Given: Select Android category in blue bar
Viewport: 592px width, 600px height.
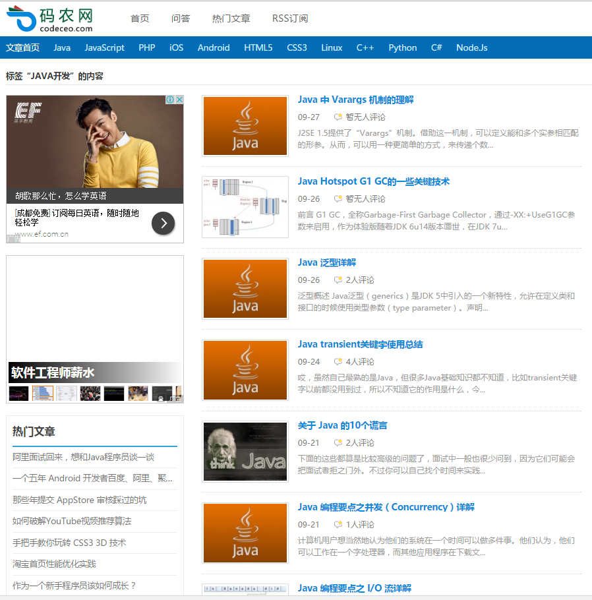Looking at the screenshot, I should tap(214, 47).
